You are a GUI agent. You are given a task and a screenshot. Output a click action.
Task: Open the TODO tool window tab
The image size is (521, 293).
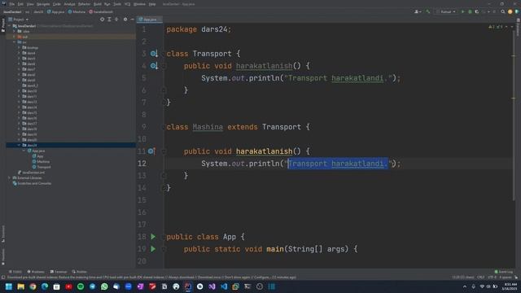click(15, 272)
